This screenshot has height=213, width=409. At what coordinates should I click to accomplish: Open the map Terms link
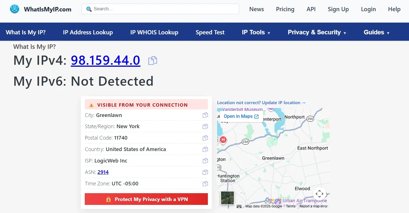tap(291, 206)
